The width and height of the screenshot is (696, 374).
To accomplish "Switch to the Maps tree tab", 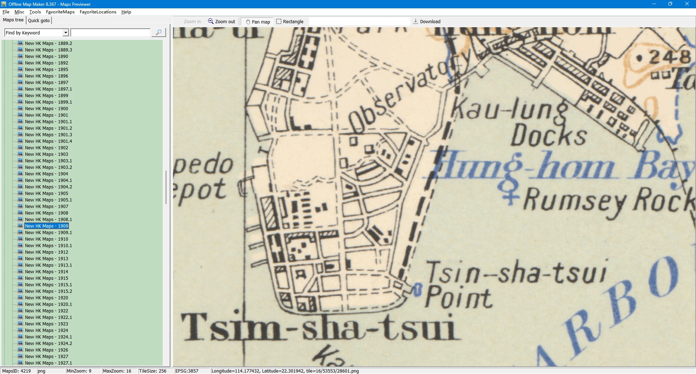I will click(x=13, y=20).
